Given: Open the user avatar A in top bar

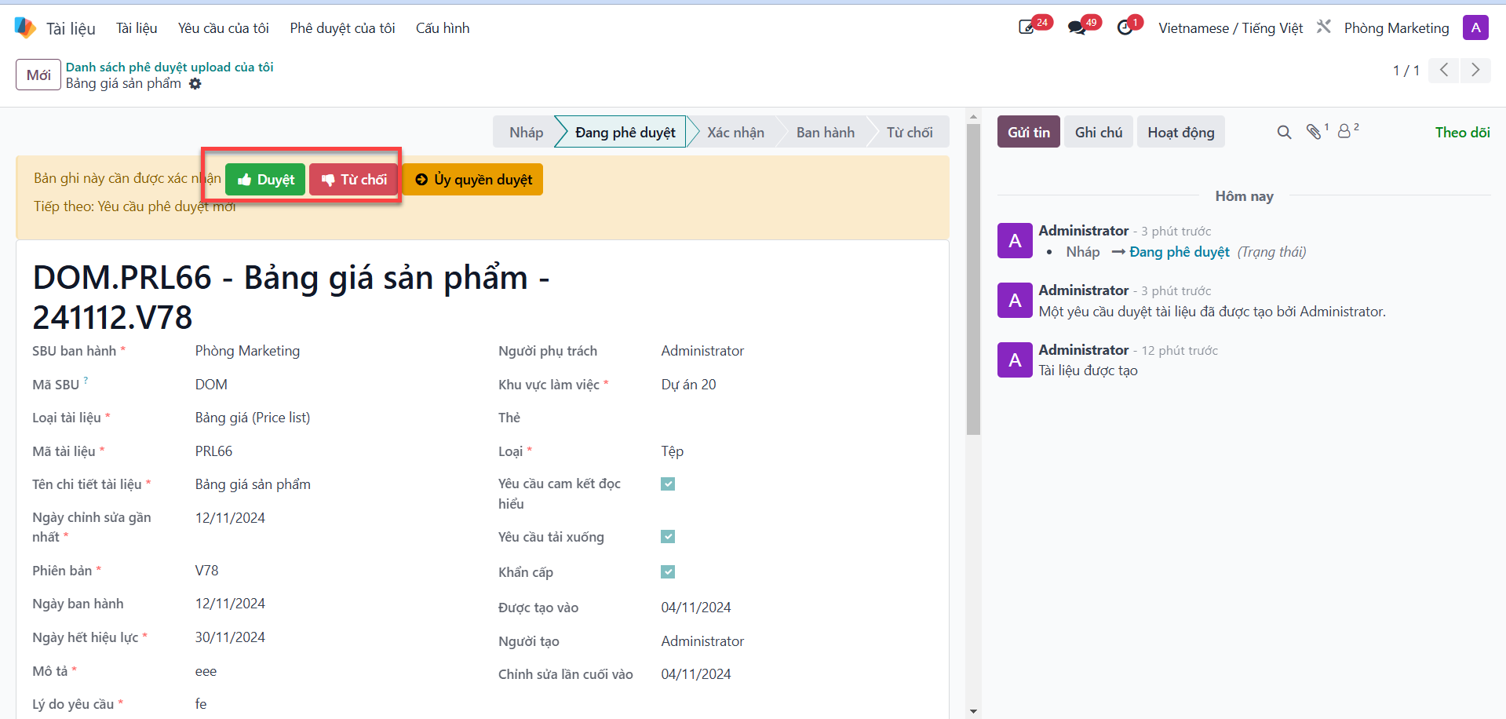Looking at the screenshot, I should click(1475, 27).
